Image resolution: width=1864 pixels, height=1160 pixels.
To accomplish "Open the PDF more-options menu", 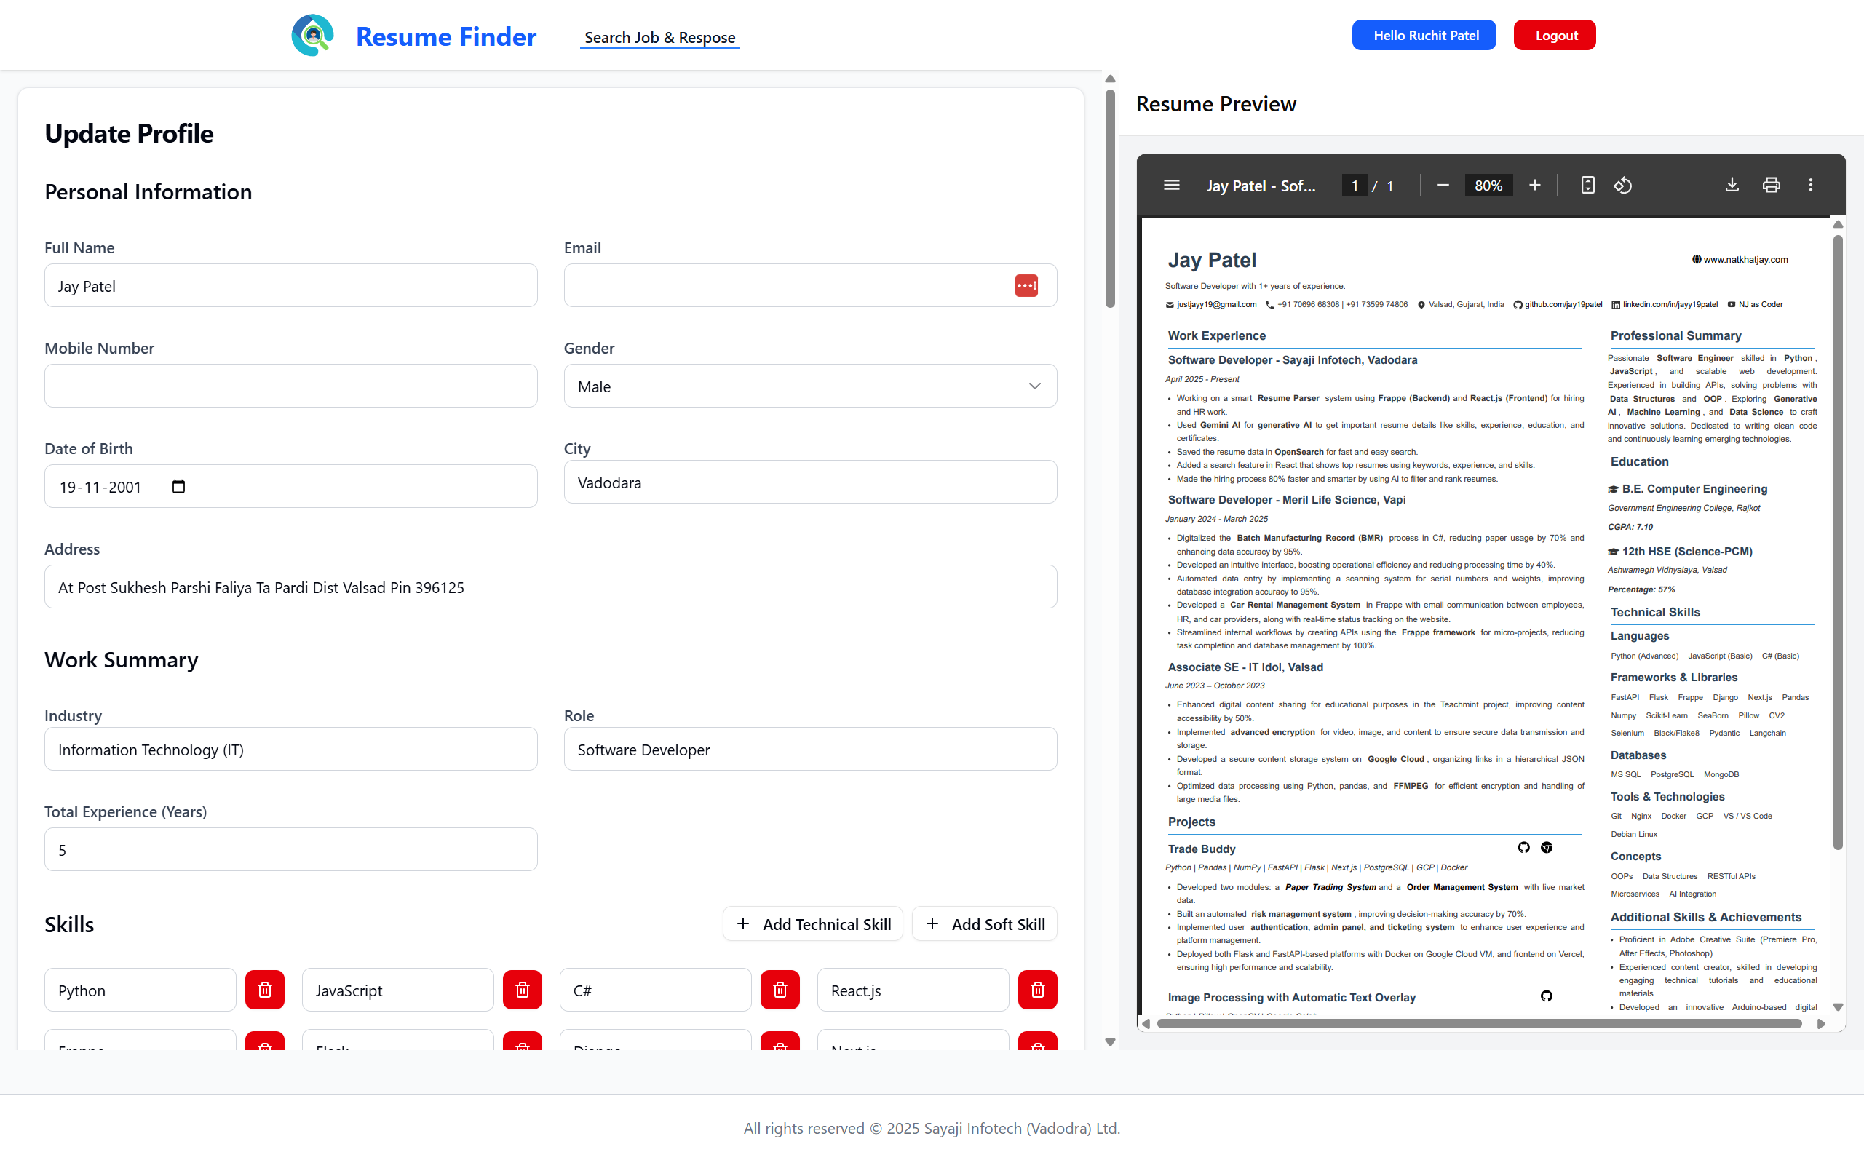I will pyautogui.click(x=1810, y=185).
